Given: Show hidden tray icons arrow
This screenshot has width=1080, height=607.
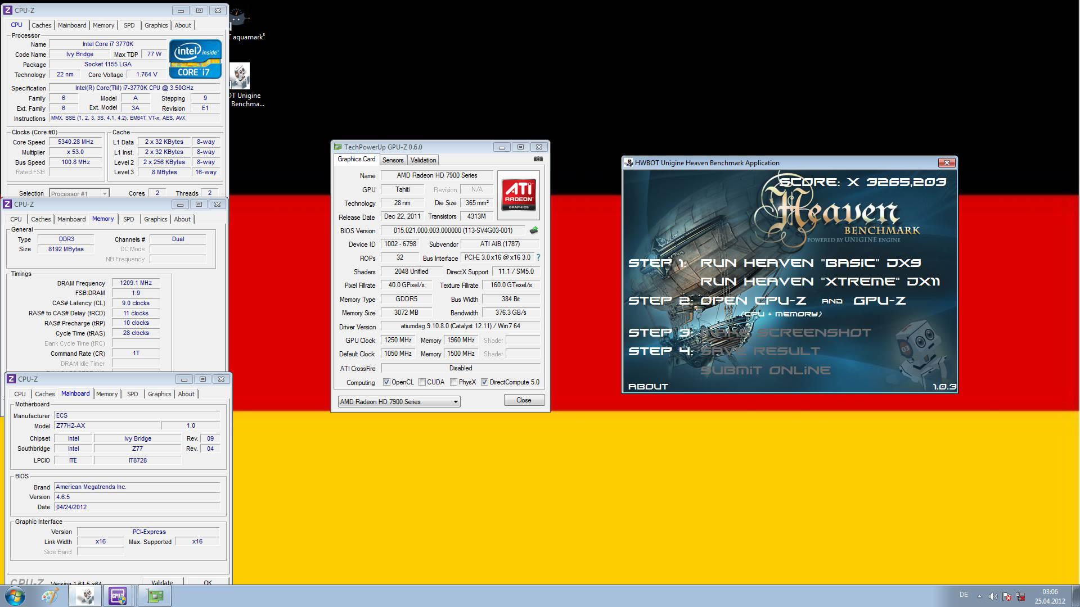Looking at the screenshot, I should click(x=979, y=596).
